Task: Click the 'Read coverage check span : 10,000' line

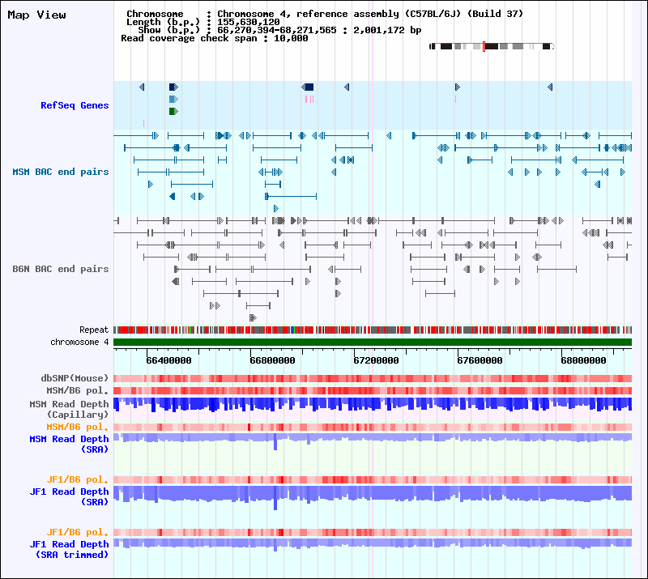Action: tap(215, 38)
